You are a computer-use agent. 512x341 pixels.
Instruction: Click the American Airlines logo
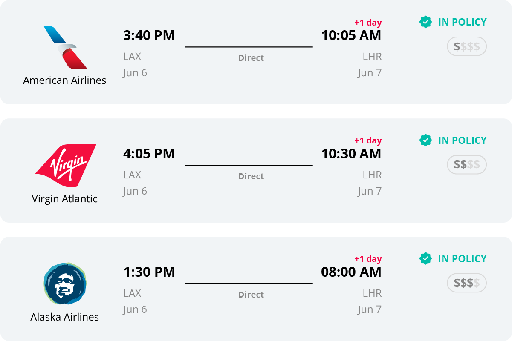(65, 47)
